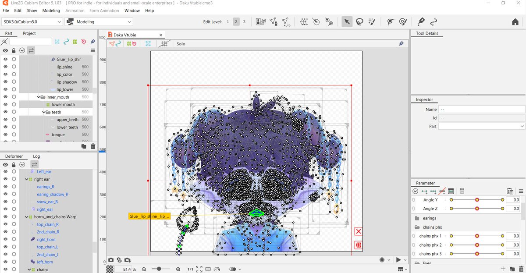Create a rotation deformer
526x273 pixels.
[316, 21]
